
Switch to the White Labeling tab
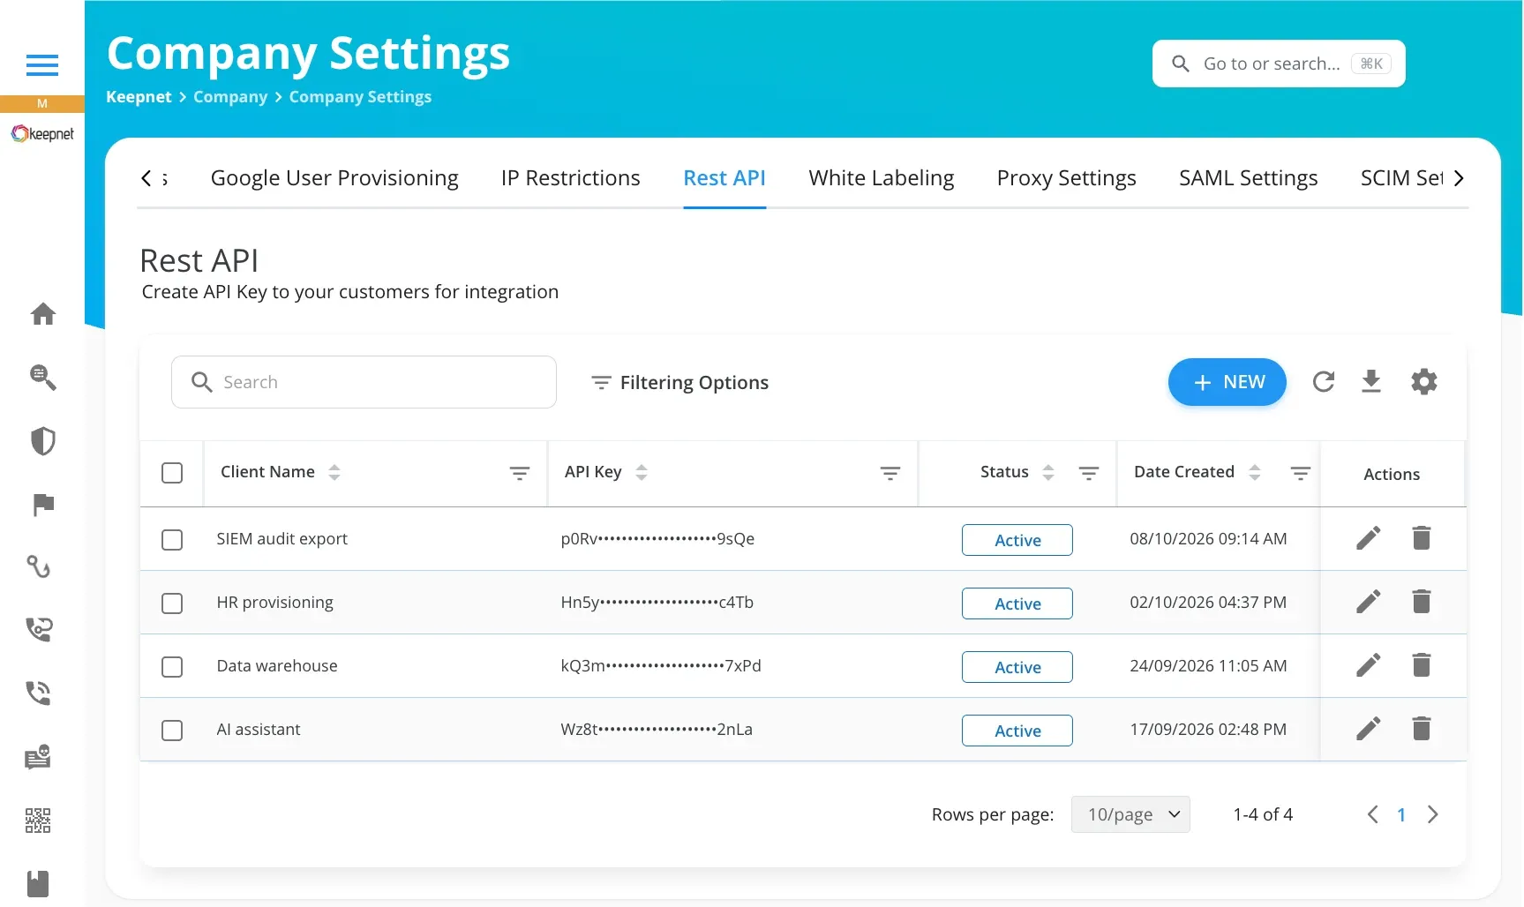(881, 178)
